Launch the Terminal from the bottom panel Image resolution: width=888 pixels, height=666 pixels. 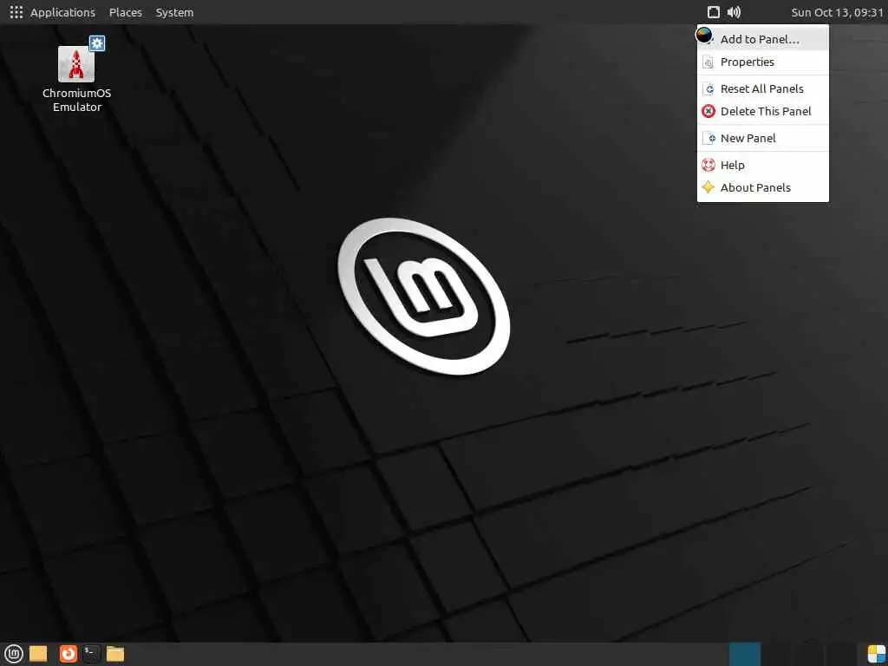[x=91, y=654]
